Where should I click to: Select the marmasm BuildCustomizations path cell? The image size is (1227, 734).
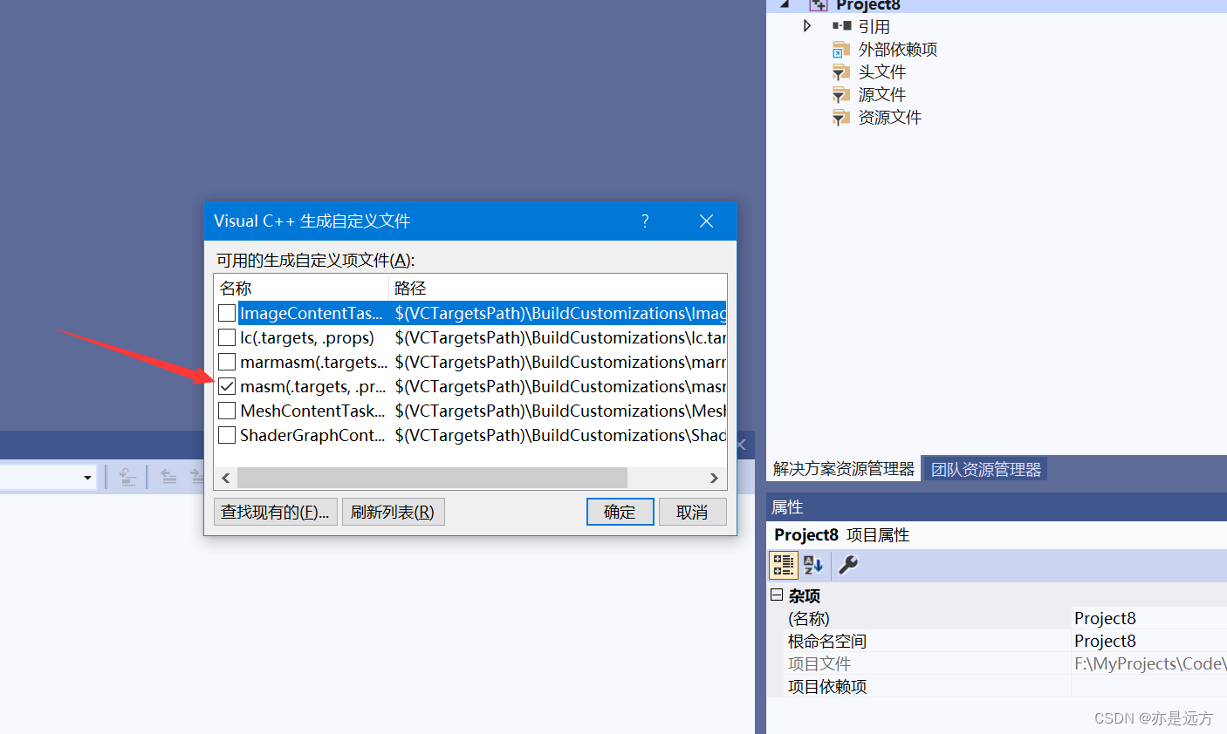(559, 362)
